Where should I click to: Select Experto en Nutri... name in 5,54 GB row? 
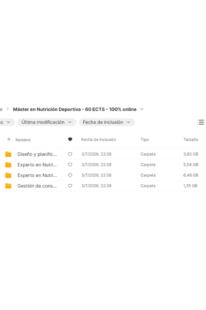pos(37,165)
